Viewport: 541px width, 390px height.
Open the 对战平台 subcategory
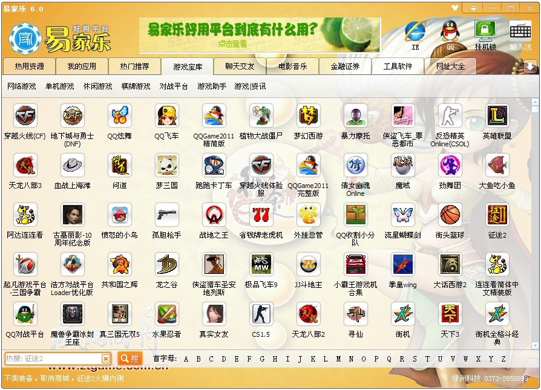point(174,86)
